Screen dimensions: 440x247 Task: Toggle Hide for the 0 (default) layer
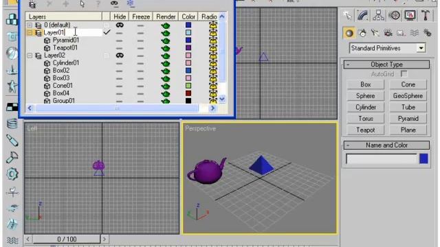[x=120, y=25]
